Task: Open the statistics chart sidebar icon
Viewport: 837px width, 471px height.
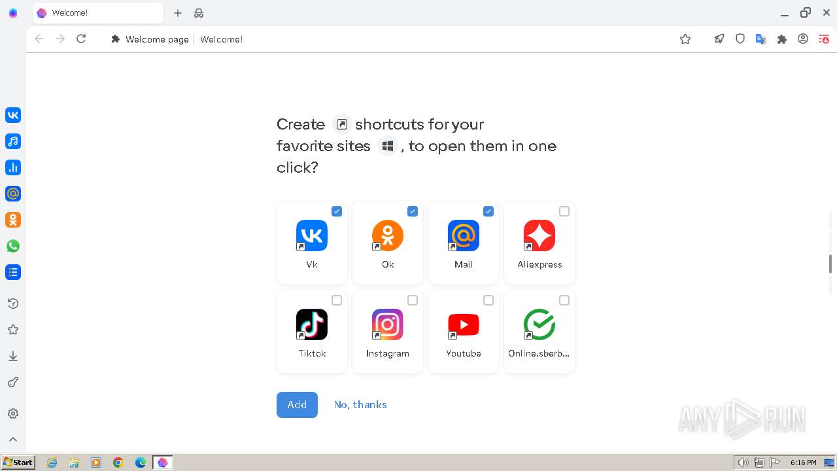Action: tap(13, 167)
